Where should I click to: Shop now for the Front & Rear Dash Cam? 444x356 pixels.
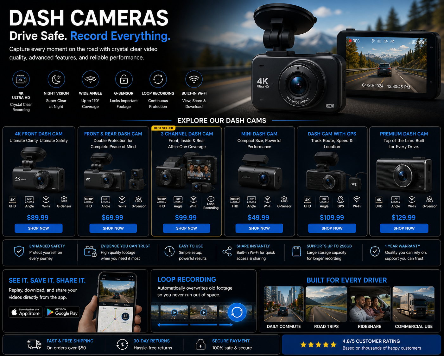(x=113, y=228)
